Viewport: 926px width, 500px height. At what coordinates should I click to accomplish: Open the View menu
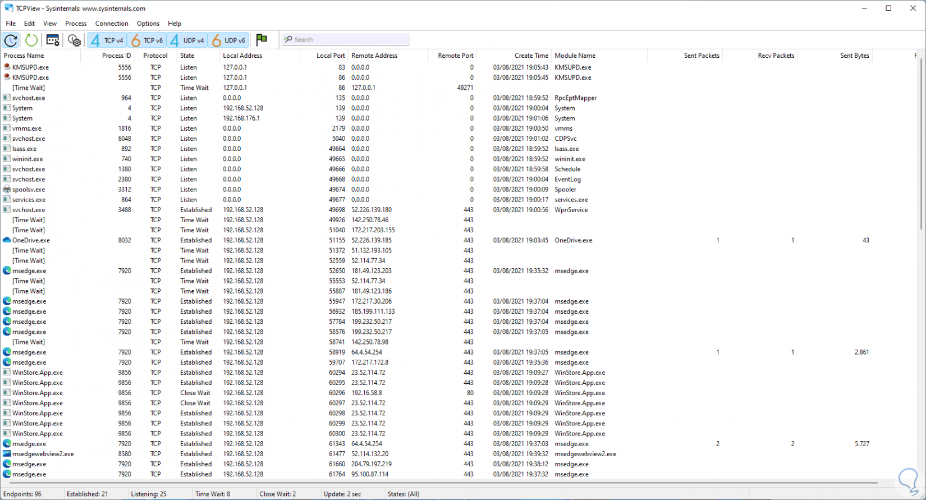pos(50,24)
